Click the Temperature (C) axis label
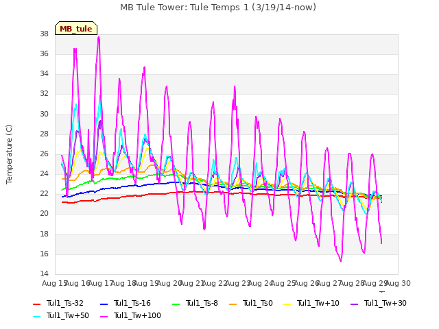The height and width of the screenshot is (329, 439). [x=9, y=154]
